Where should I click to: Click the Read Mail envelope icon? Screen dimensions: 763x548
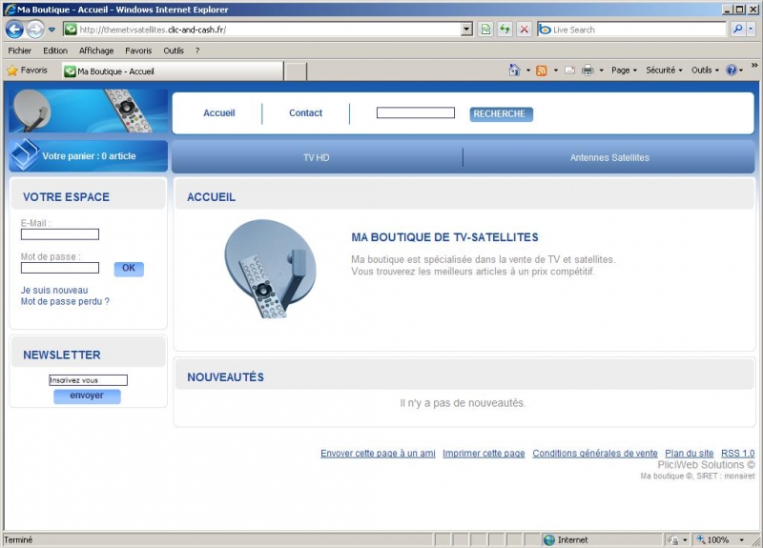coord(569,71)
